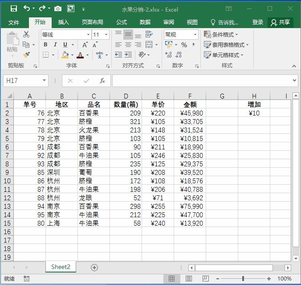Redo the last undone action
Viewport: 301px width, 285px height.
pos(42,8)
